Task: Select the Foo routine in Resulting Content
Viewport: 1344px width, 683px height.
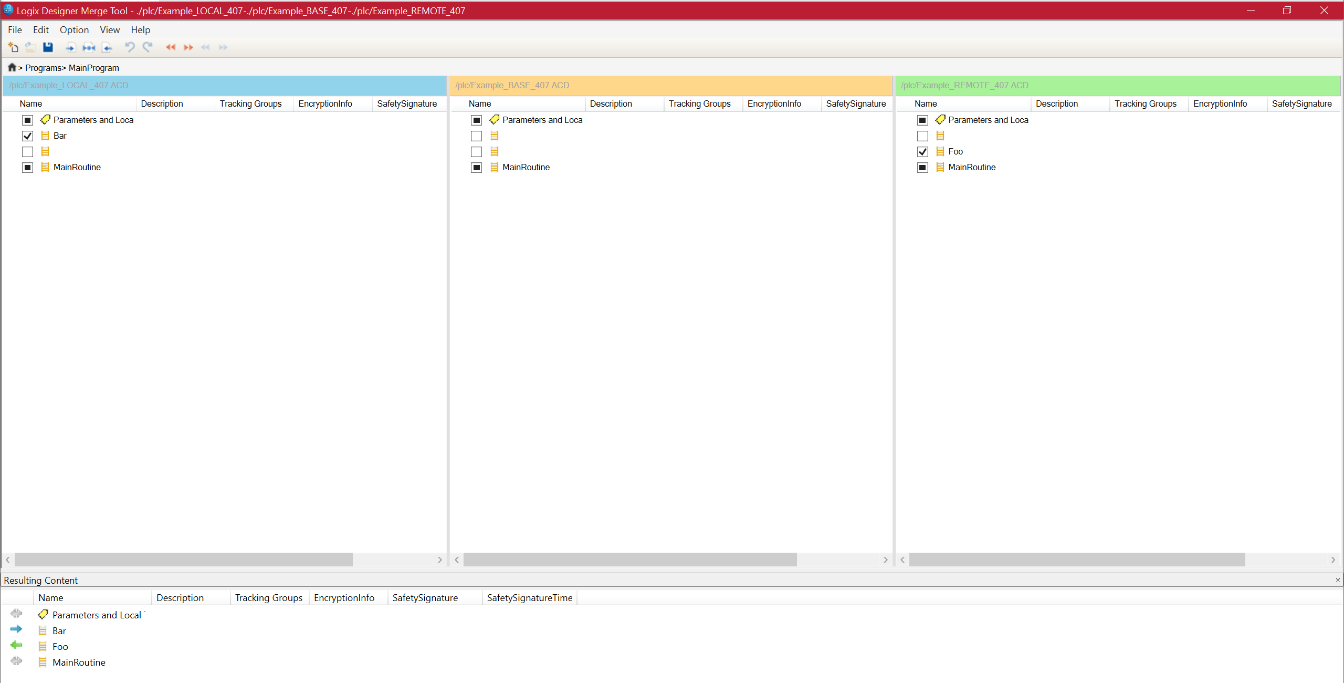Action: [60, 646]
